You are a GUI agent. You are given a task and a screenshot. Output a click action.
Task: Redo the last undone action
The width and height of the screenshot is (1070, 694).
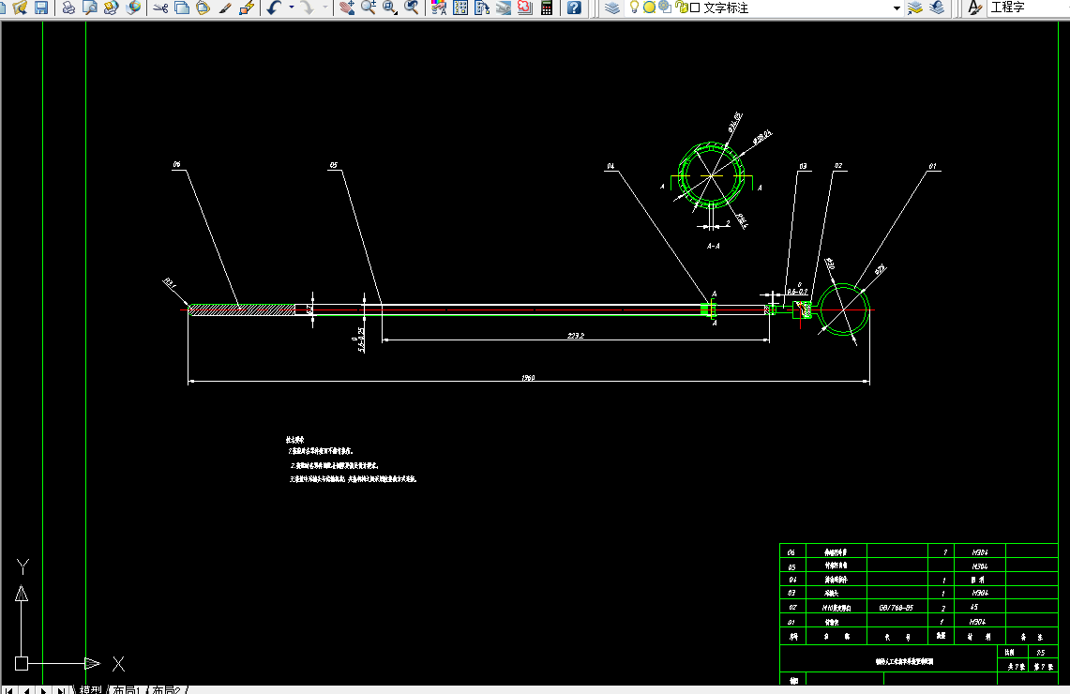(x=308, y=8)
